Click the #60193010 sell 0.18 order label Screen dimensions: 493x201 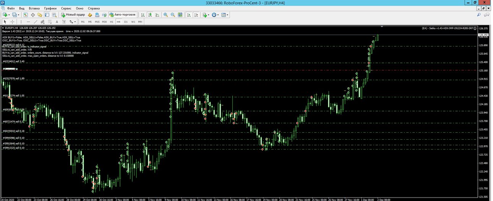click(13, 131)
